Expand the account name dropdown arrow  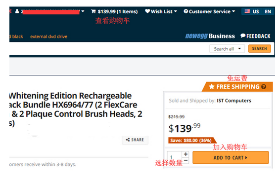pyautogui.click(x=83, y=11)
